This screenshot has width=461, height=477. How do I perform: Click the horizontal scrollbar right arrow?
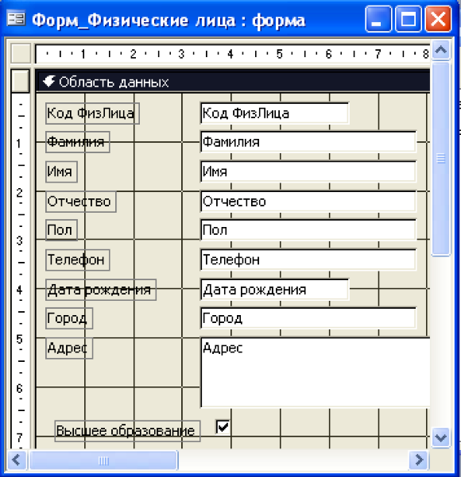coord(419,460)
